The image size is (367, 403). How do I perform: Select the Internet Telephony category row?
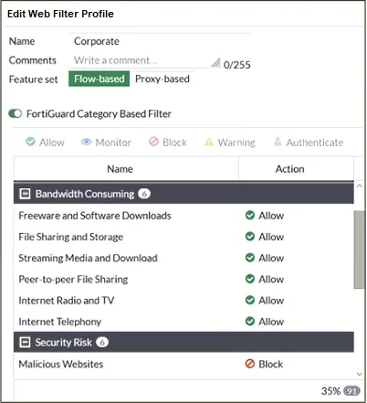(183, 322)
